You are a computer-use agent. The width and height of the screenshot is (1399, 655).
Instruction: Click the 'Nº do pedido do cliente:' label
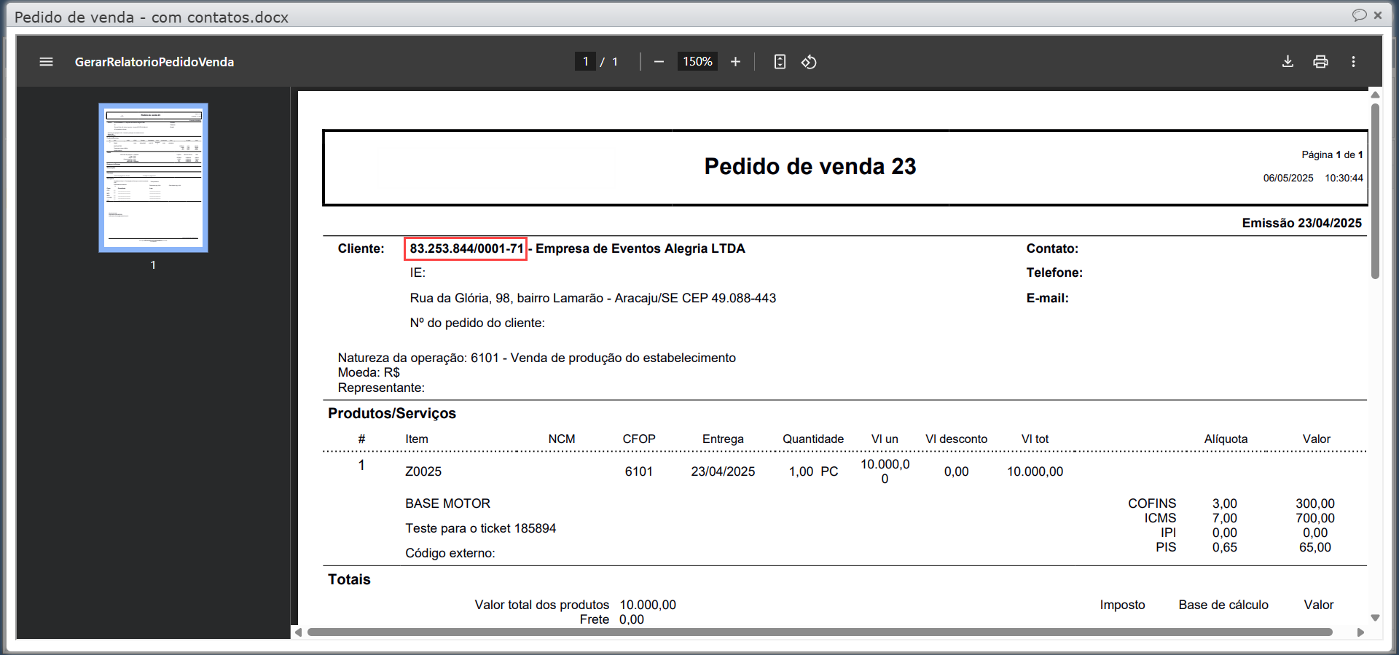click(x=477, y=323)
